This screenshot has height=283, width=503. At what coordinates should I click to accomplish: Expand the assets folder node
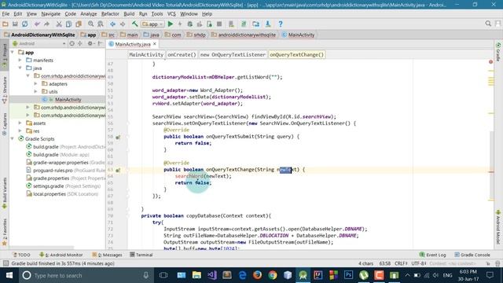[20, 123]
